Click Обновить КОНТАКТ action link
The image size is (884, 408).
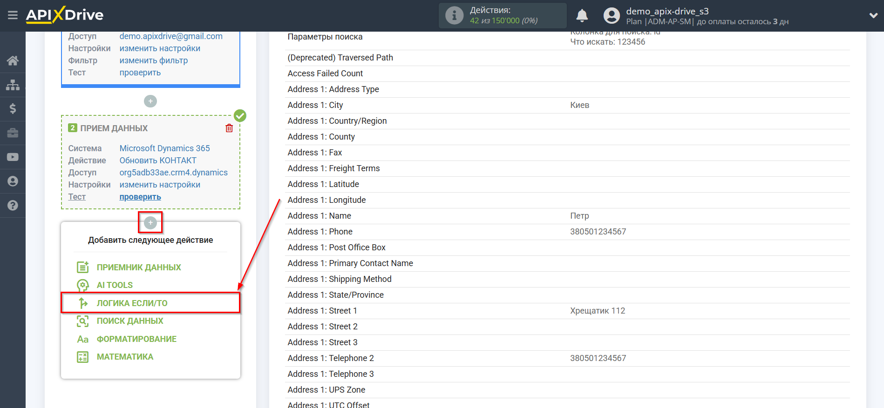(x=158, y=161)
